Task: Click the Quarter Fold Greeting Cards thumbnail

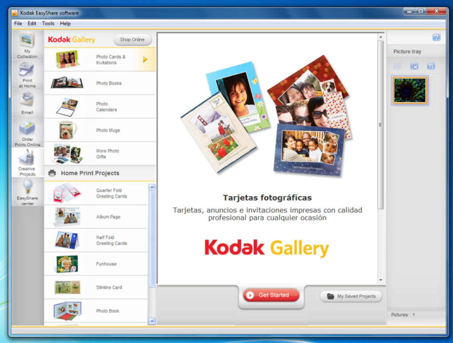Action: click(x=67, y=193)
